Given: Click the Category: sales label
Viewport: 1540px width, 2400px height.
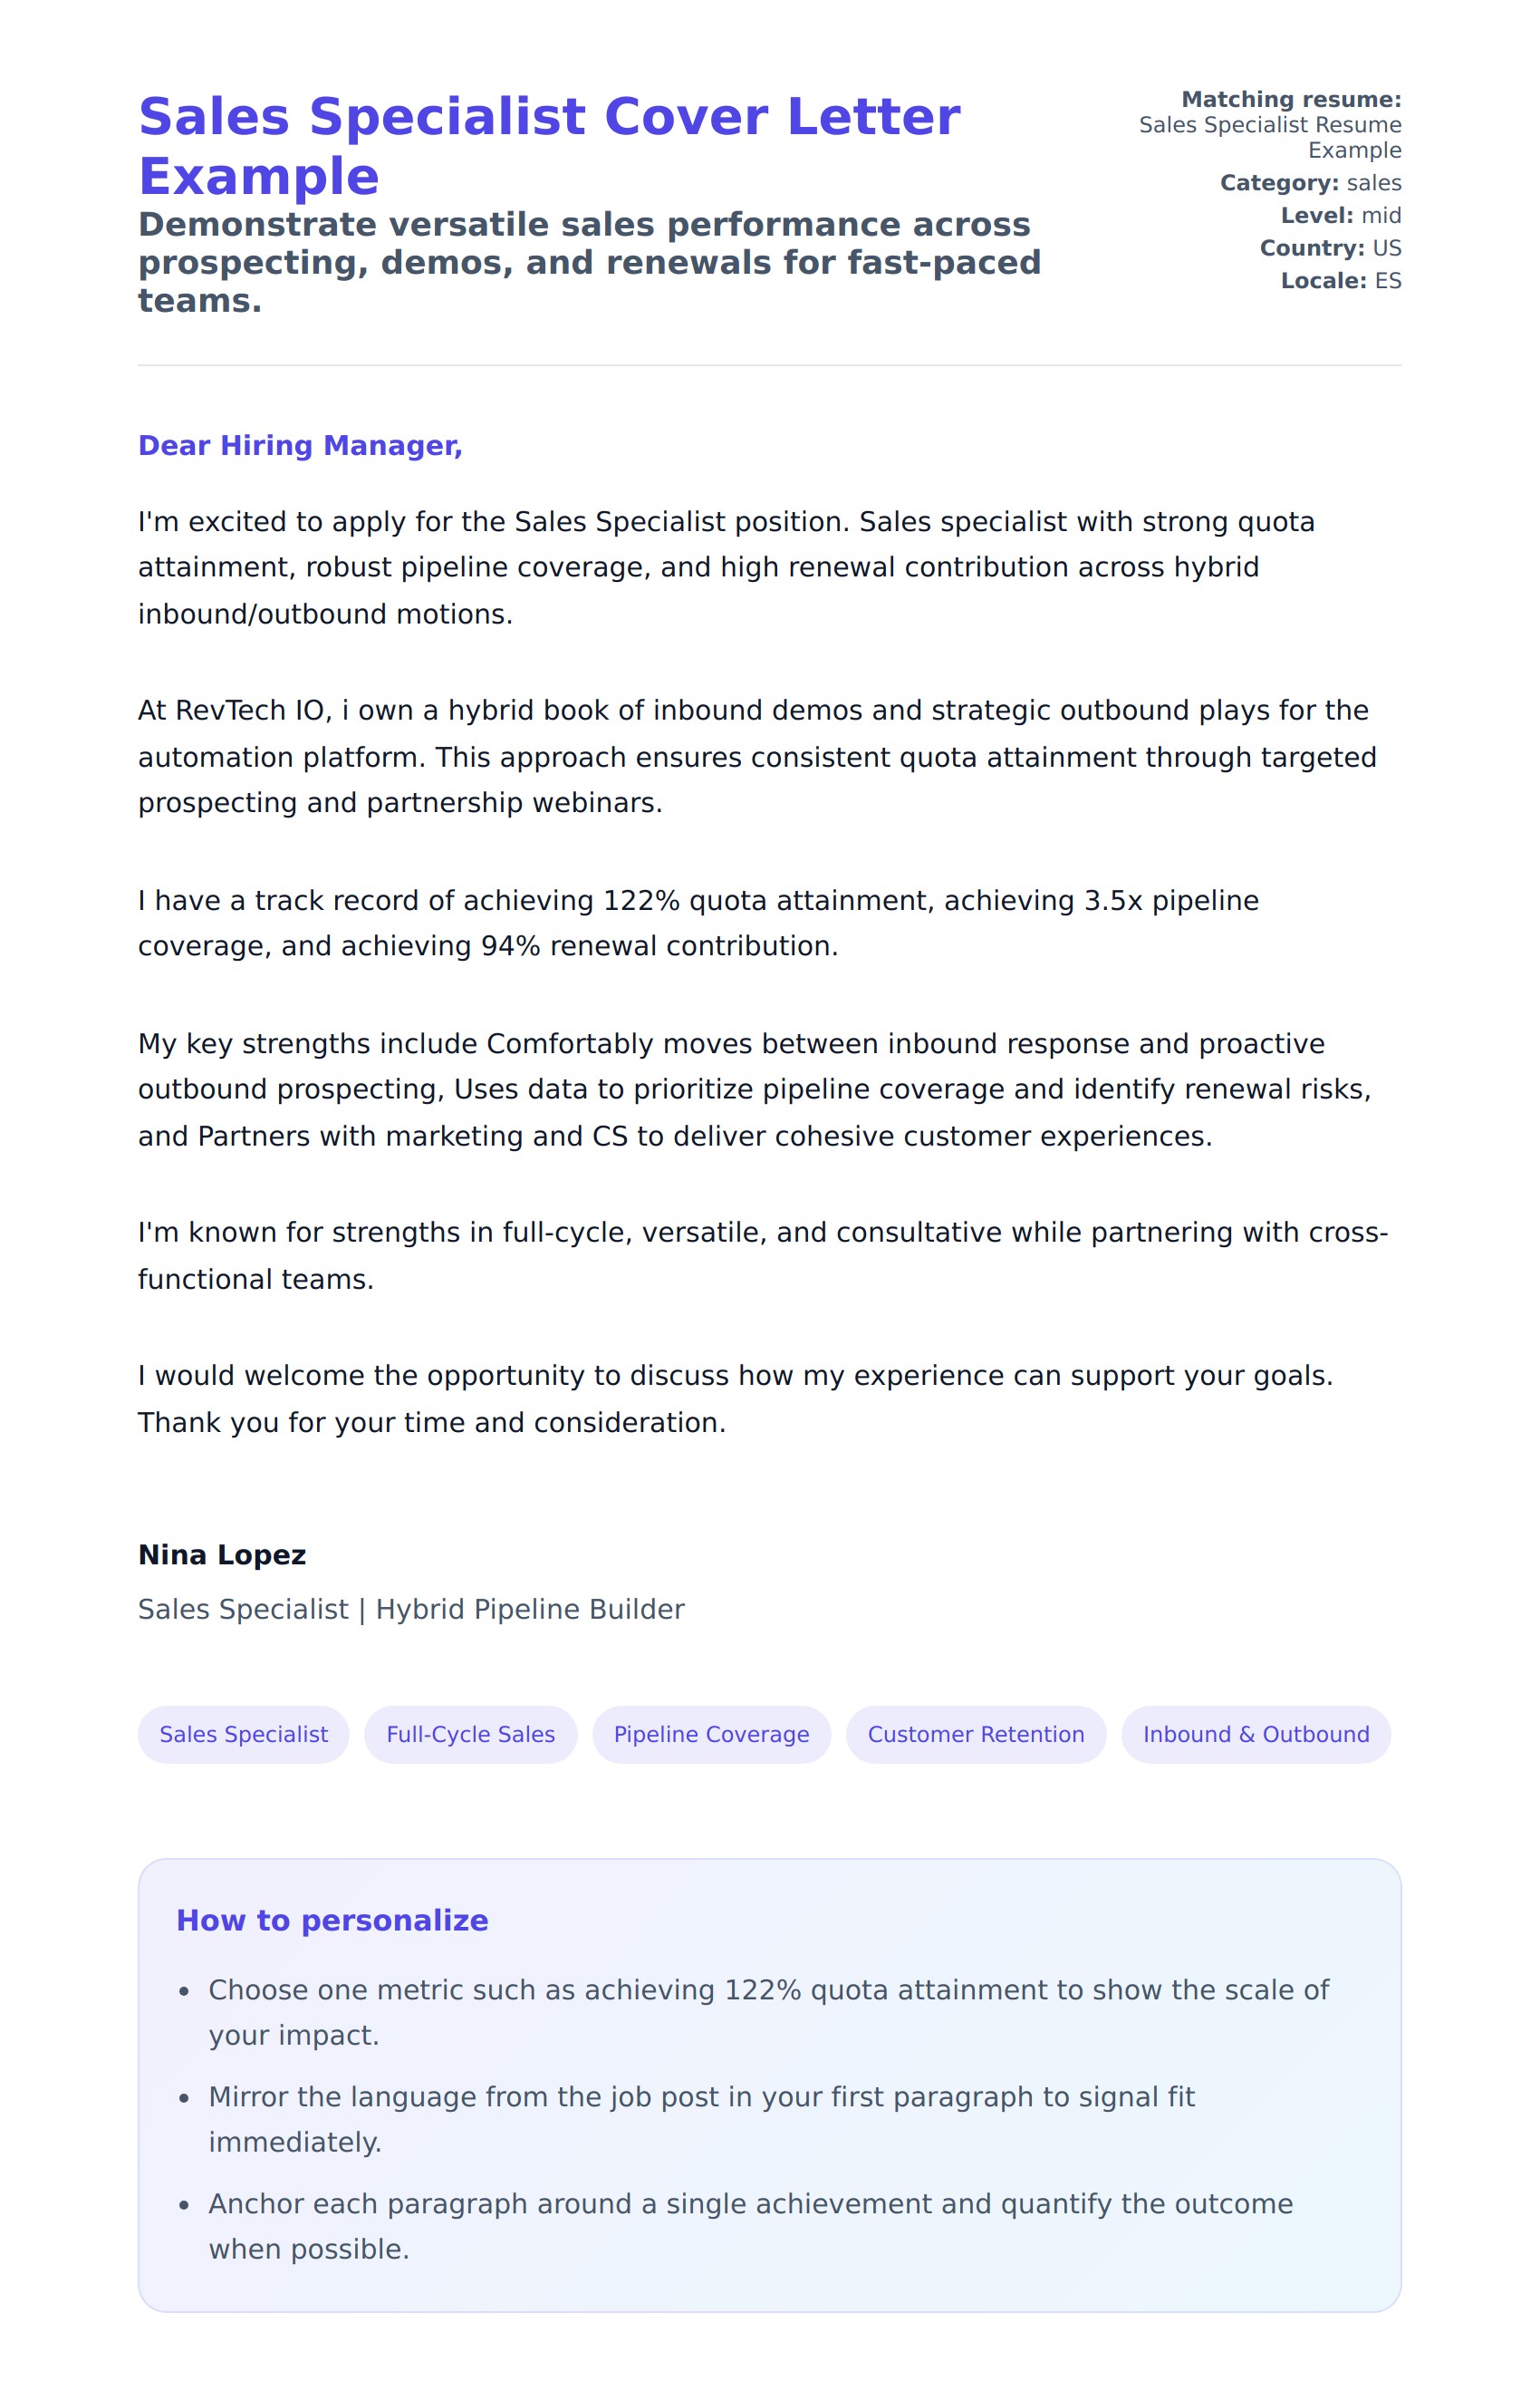Looking at the screenshot, I should (1310, 183).
